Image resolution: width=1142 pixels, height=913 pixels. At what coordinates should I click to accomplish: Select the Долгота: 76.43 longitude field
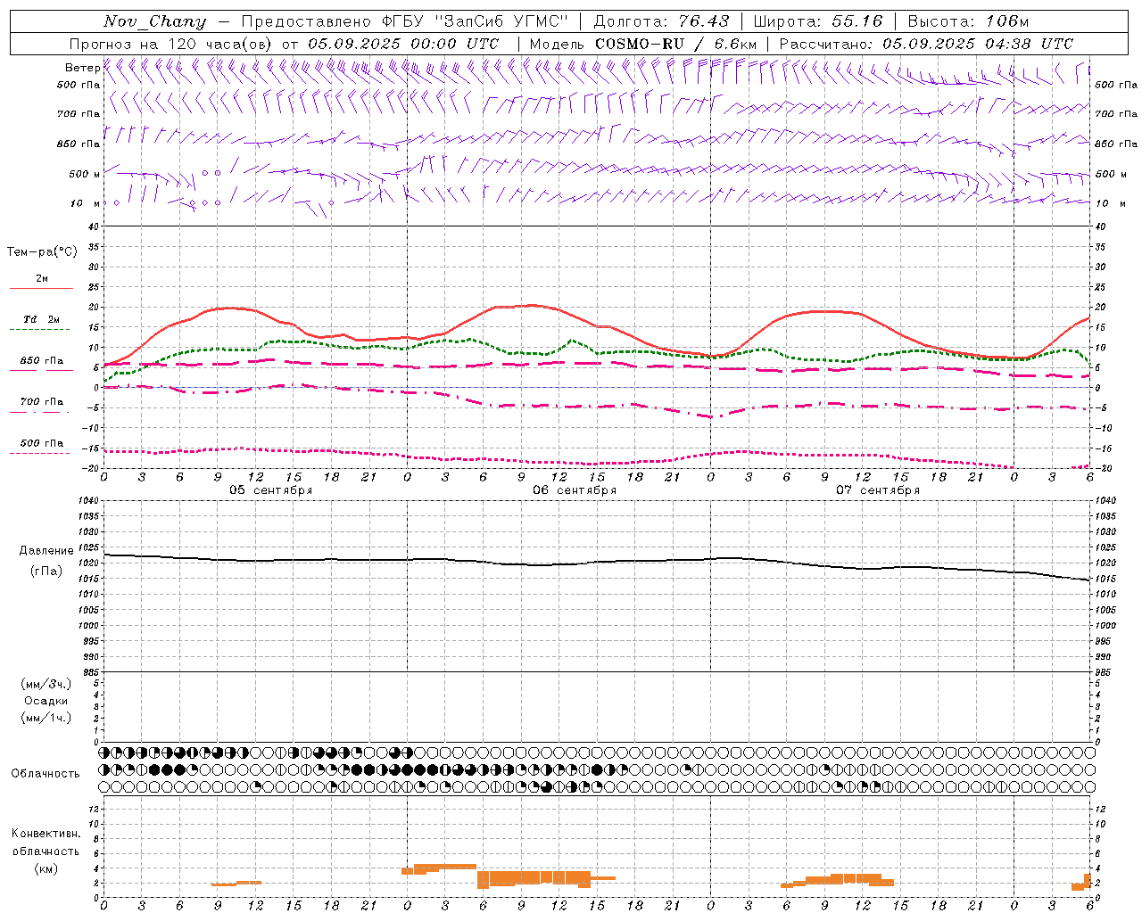pyautogui.click(x=661, y=21)
